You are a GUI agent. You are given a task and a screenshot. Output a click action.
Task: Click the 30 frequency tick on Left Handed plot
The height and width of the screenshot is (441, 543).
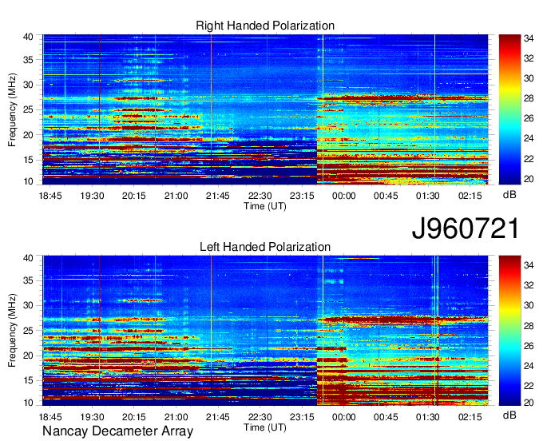click(28, 305)
